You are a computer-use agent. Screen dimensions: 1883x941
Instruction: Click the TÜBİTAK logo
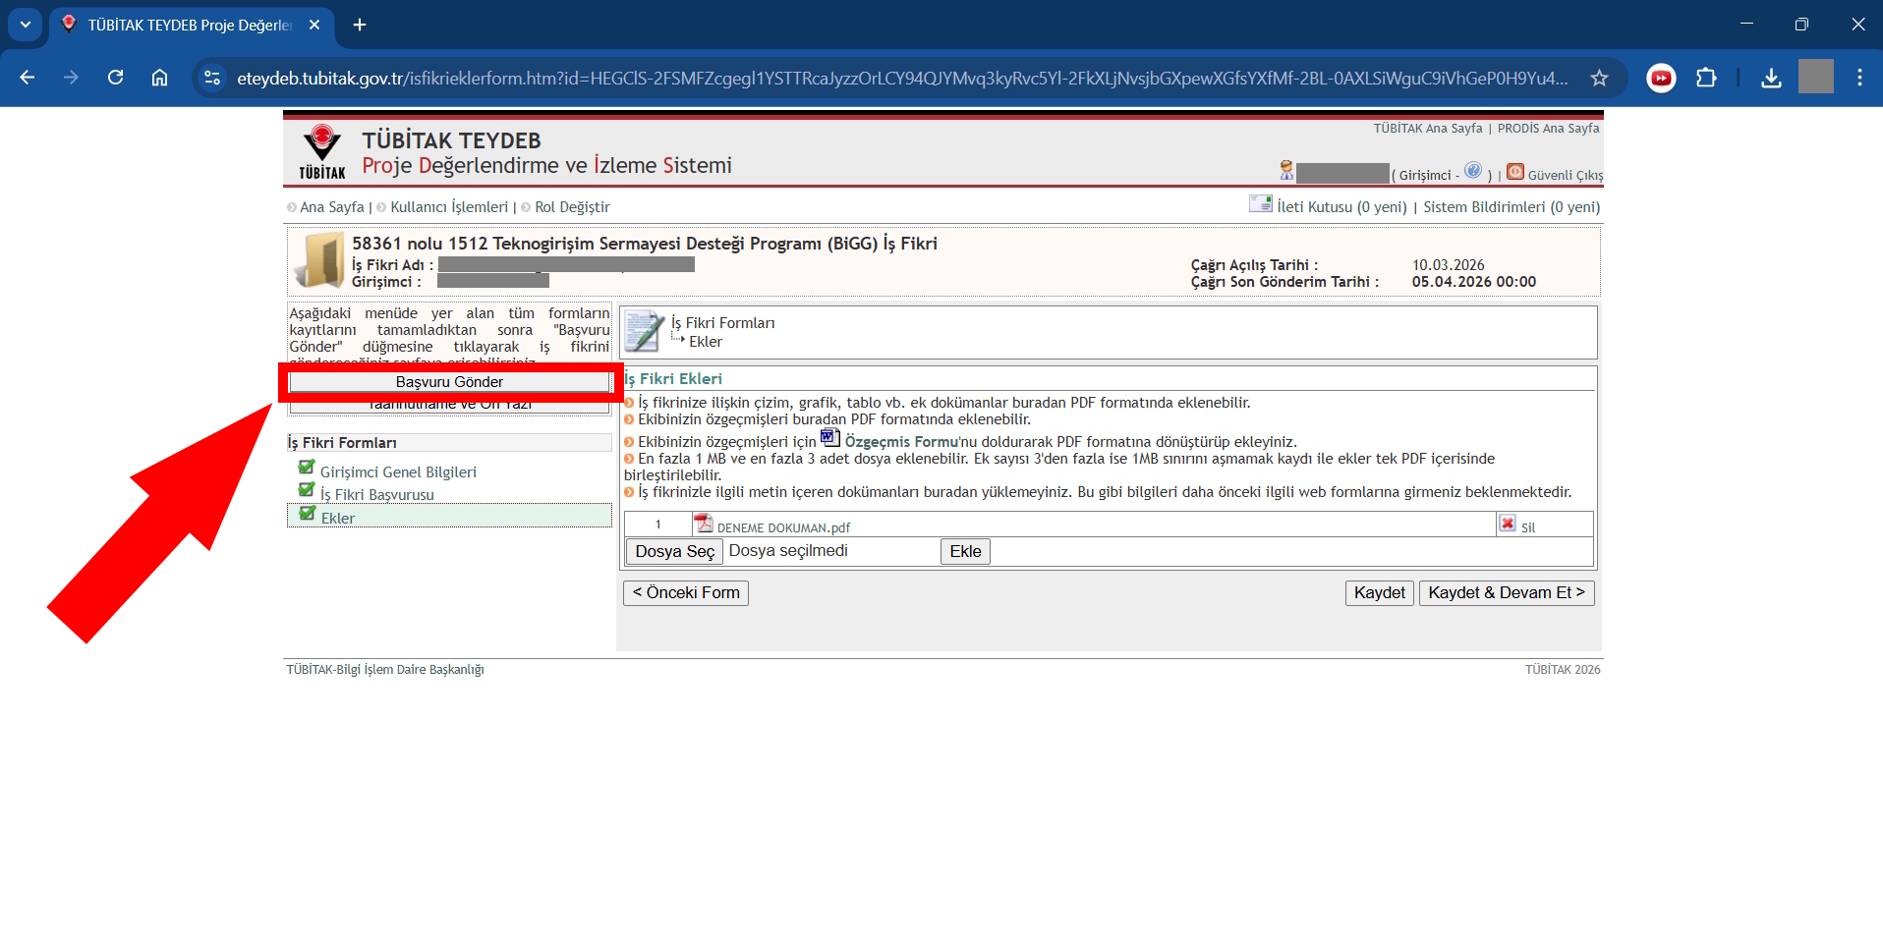click(x=322, y=152)
